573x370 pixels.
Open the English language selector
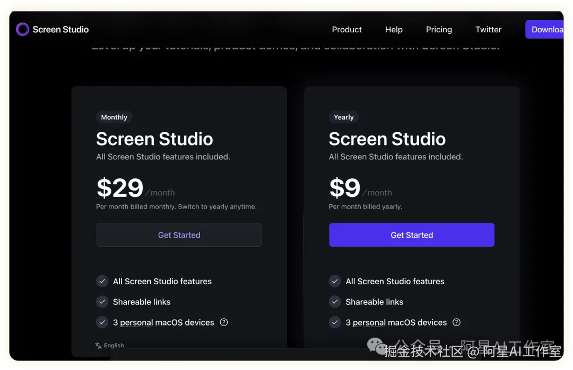pos(110,345)
